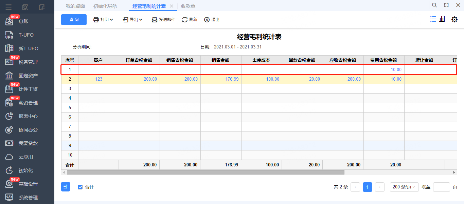Viewport: 464px width, 204px height.
Task: Click the 客户 column header
Action: click(99, 60)
